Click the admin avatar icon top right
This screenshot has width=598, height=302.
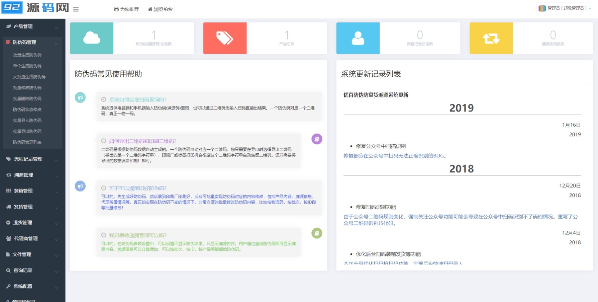click(x=542, y=8)
